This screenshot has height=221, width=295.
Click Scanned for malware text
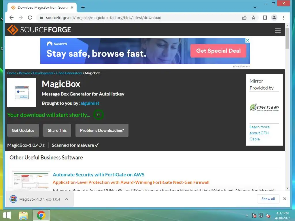coord(75,145)
